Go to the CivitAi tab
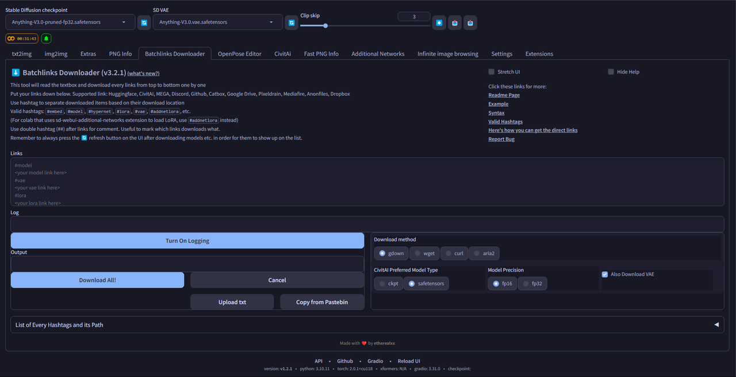The height and width of the screenshot is (377, 736). point(282,53)
